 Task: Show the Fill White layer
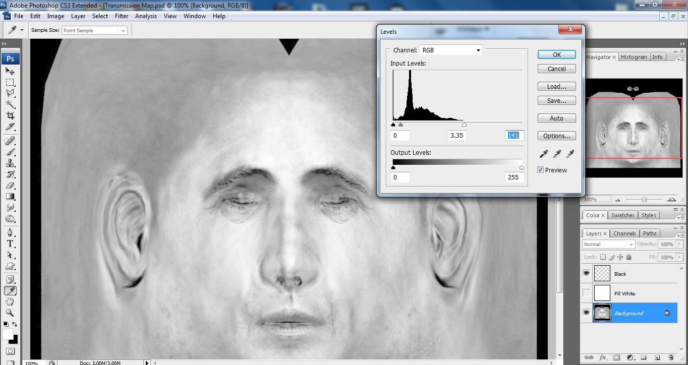(x=586, y=293)
